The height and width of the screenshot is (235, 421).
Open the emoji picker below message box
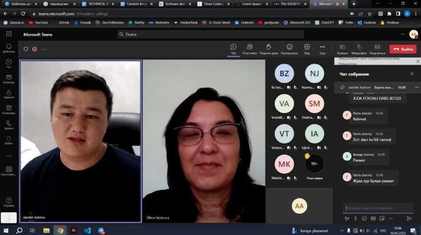point(364,219)
